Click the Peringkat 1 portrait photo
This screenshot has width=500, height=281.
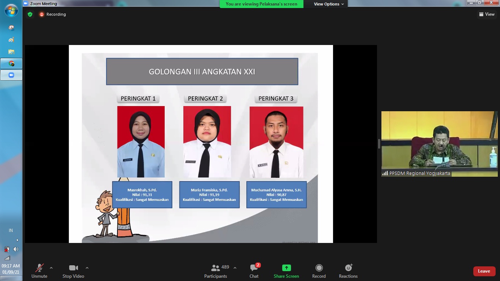(x=141, y=142)
